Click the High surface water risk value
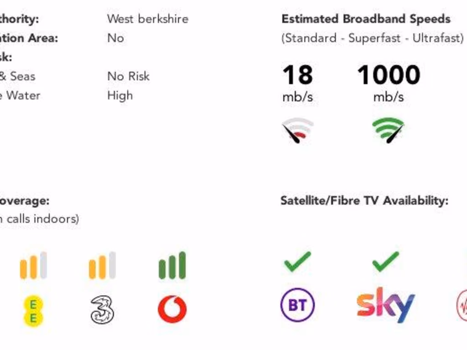Image resolution: width=467 pixels, height=350 pixels. tap(120, 95)
